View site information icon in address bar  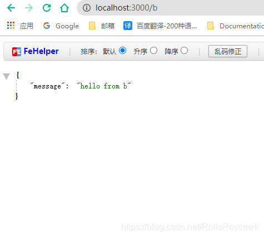pos(87,8)
